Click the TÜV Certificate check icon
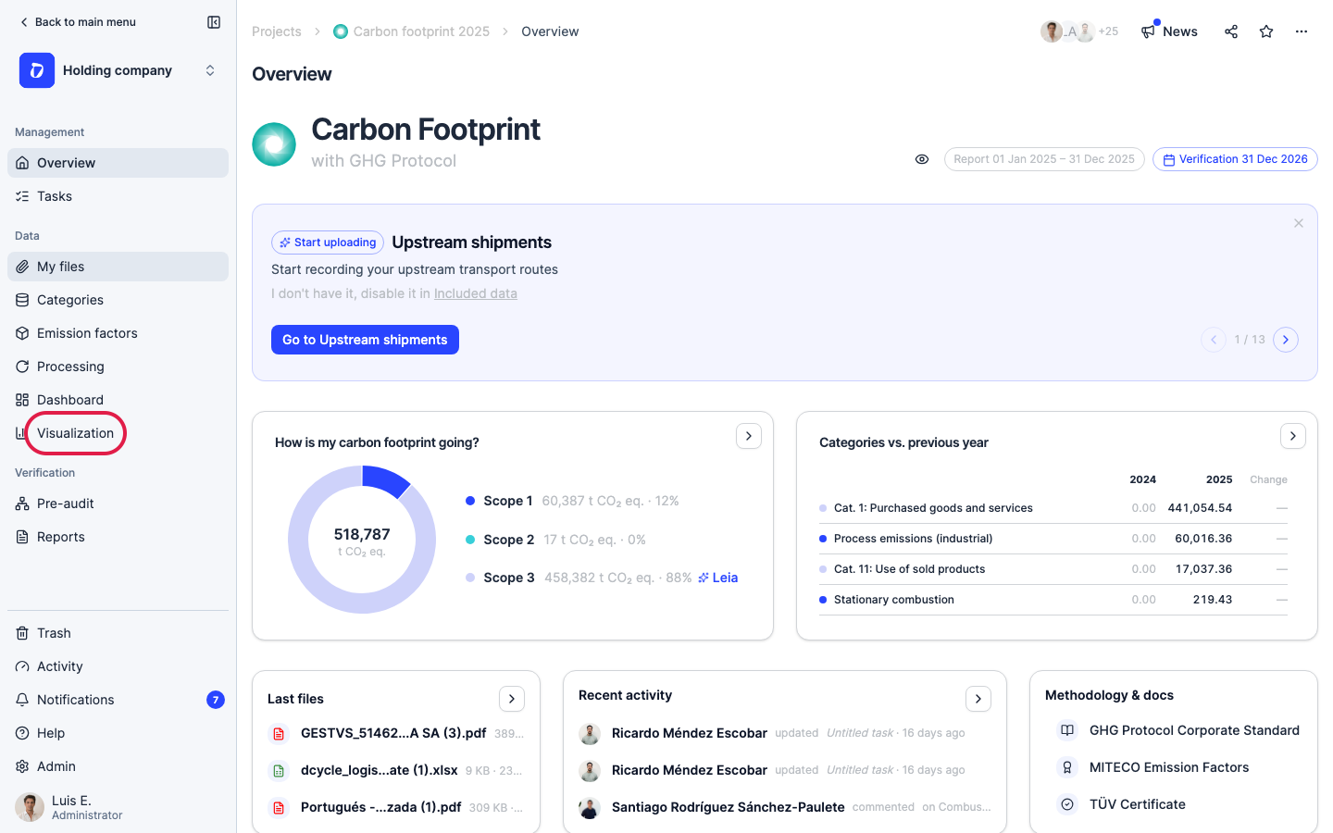This screenshot has width=1333, height=833. click(x=1067, y=804)
